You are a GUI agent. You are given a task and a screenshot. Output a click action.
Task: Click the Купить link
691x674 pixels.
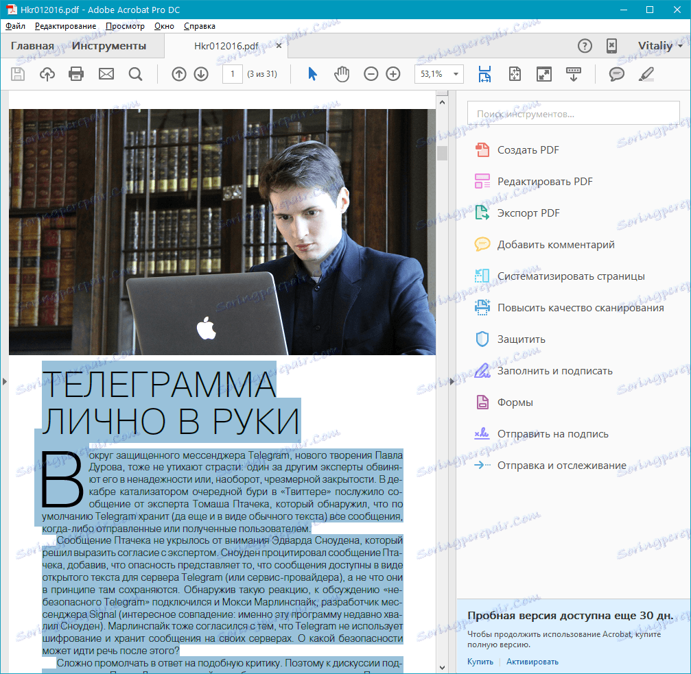pyautogui.click(x=480, y=662)
